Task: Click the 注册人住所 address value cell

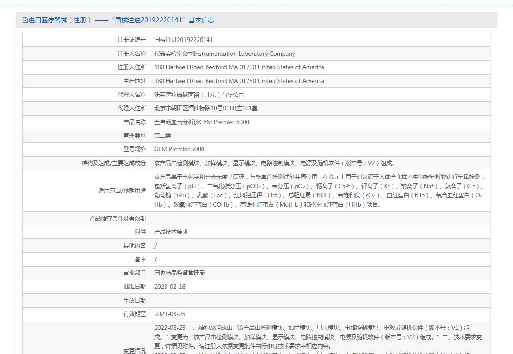Action: click(320, 67)
